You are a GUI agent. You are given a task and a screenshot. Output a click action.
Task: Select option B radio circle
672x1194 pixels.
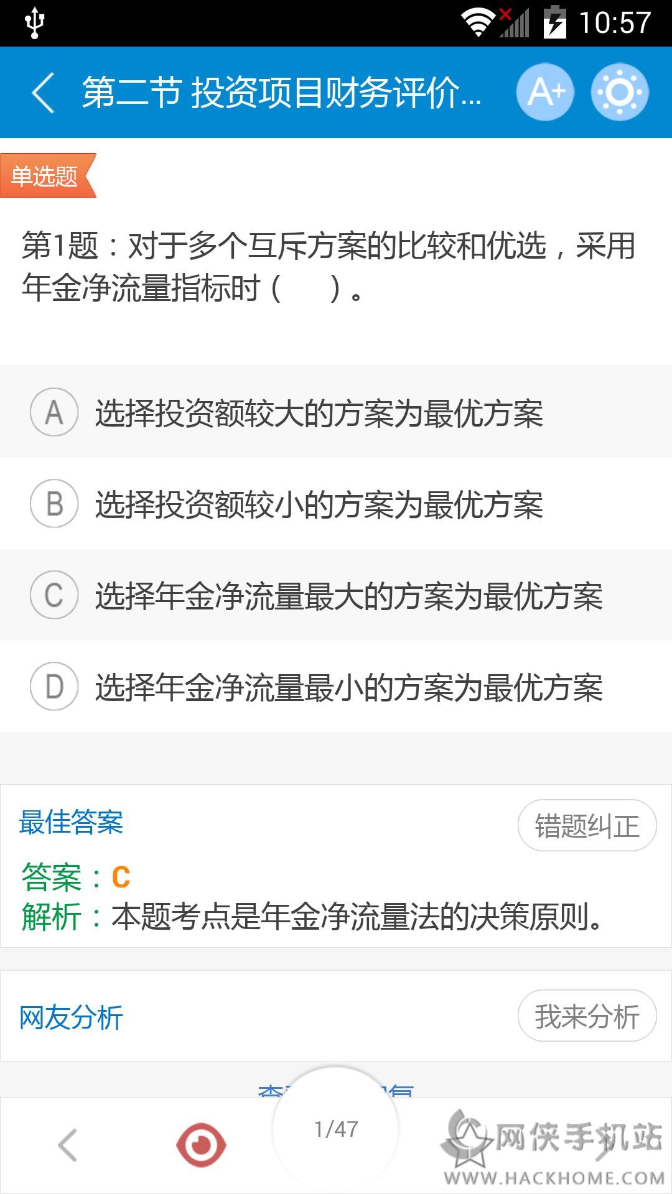point(54,504)
